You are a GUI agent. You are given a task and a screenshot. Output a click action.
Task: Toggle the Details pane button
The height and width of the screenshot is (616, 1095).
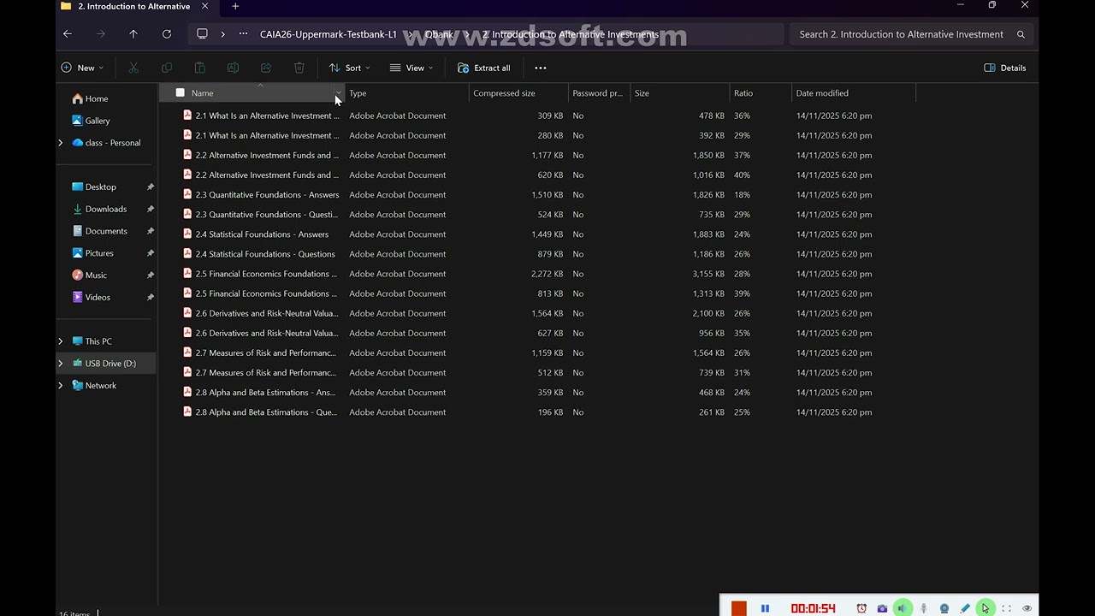(1005, 68)
